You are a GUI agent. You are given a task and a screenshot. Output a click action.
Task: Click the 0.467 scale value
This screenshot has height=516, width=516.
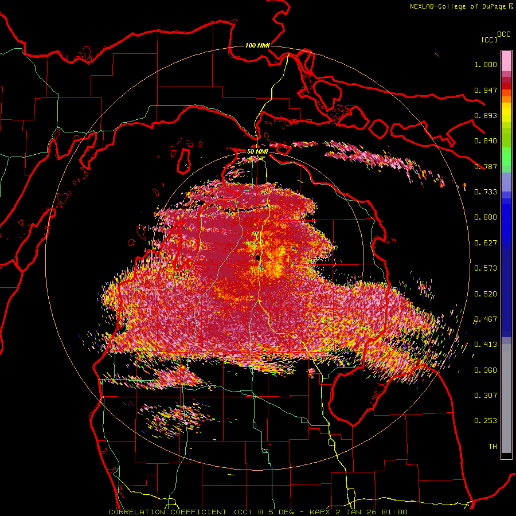click(x=486, y=319)
